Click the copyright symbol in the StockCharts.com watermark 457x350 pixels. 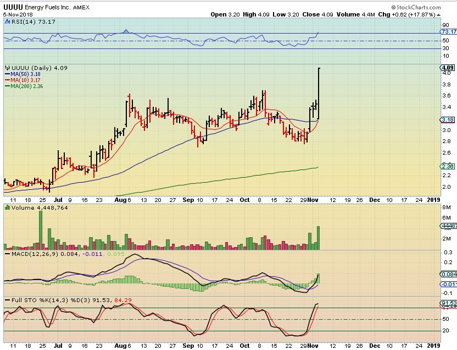tap(393, 7)
